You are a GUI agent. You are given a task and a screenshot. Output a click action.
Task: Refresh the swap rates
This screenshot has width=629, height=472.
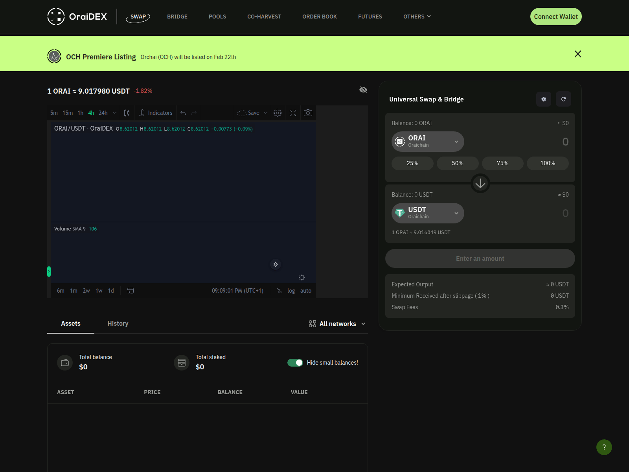(x=563, y=99)
